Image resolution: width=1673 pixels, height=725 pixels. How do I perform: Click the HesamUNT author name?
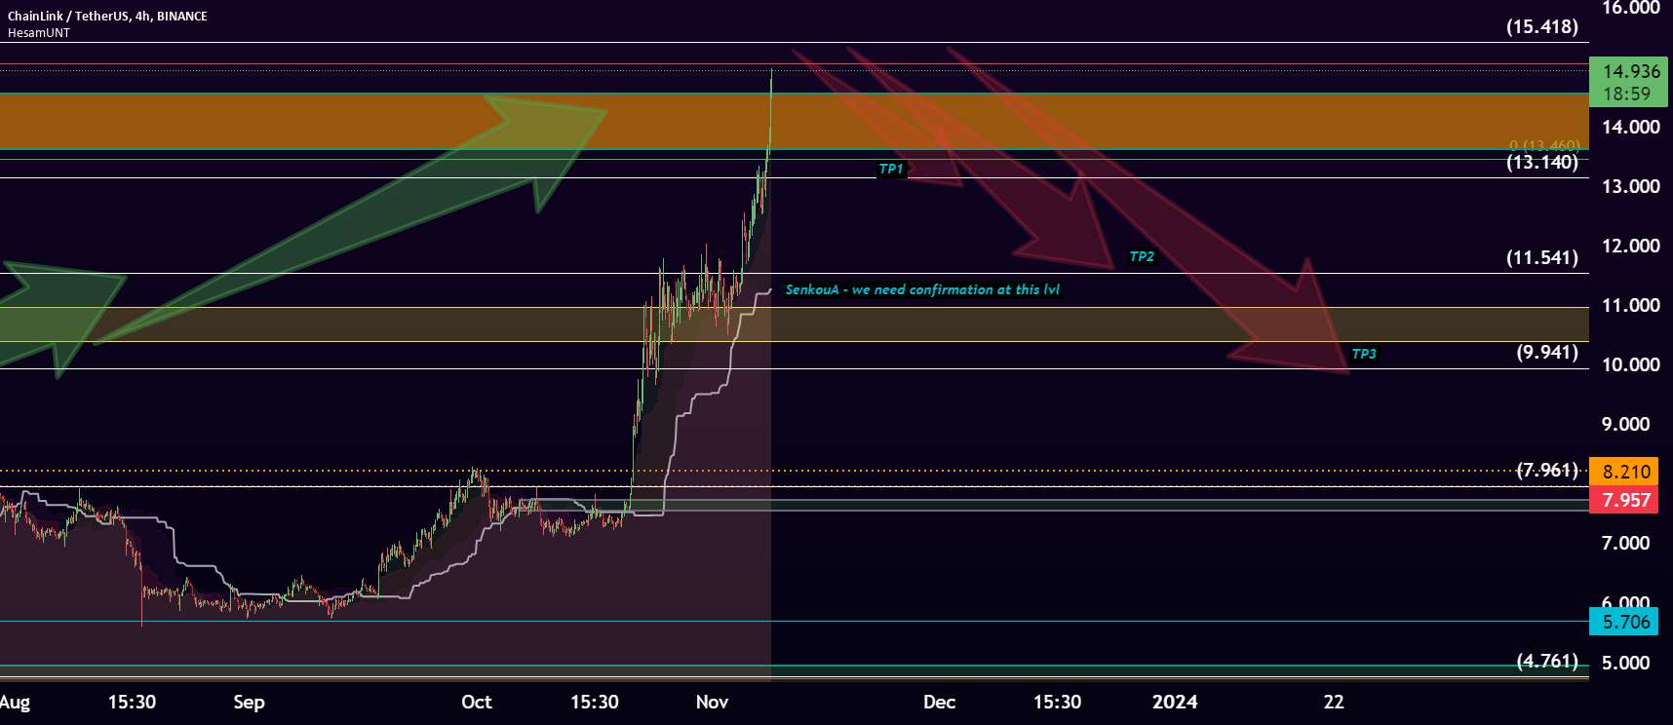39,32
